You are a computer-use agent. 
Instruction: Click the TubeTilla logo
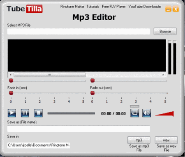[25, 9]
